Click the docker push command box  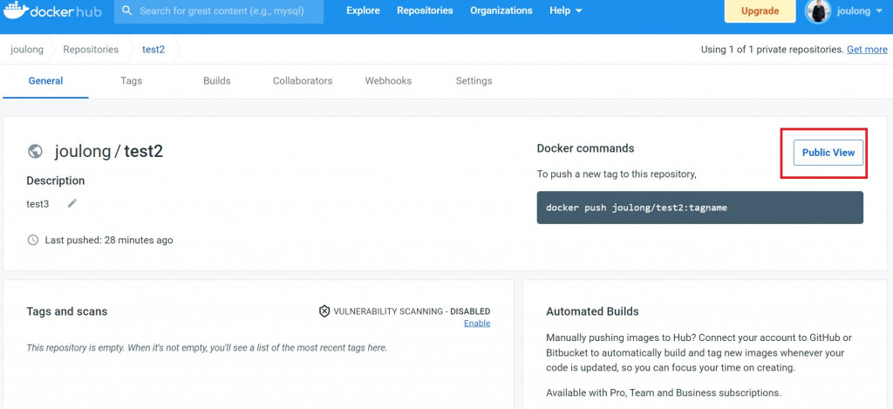pos(700,208)
